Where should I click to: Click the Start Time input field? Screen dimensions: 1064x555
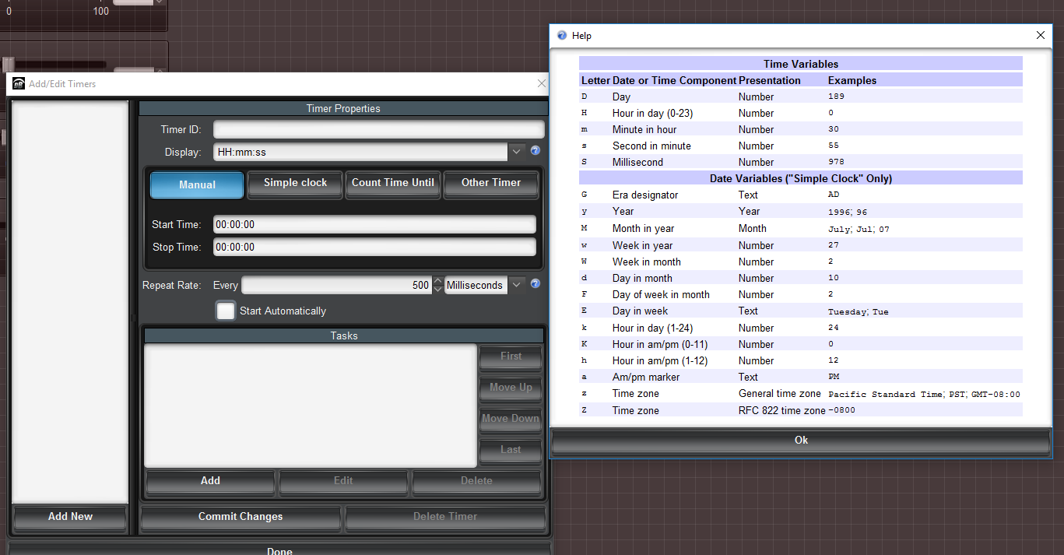coord(374,224)
